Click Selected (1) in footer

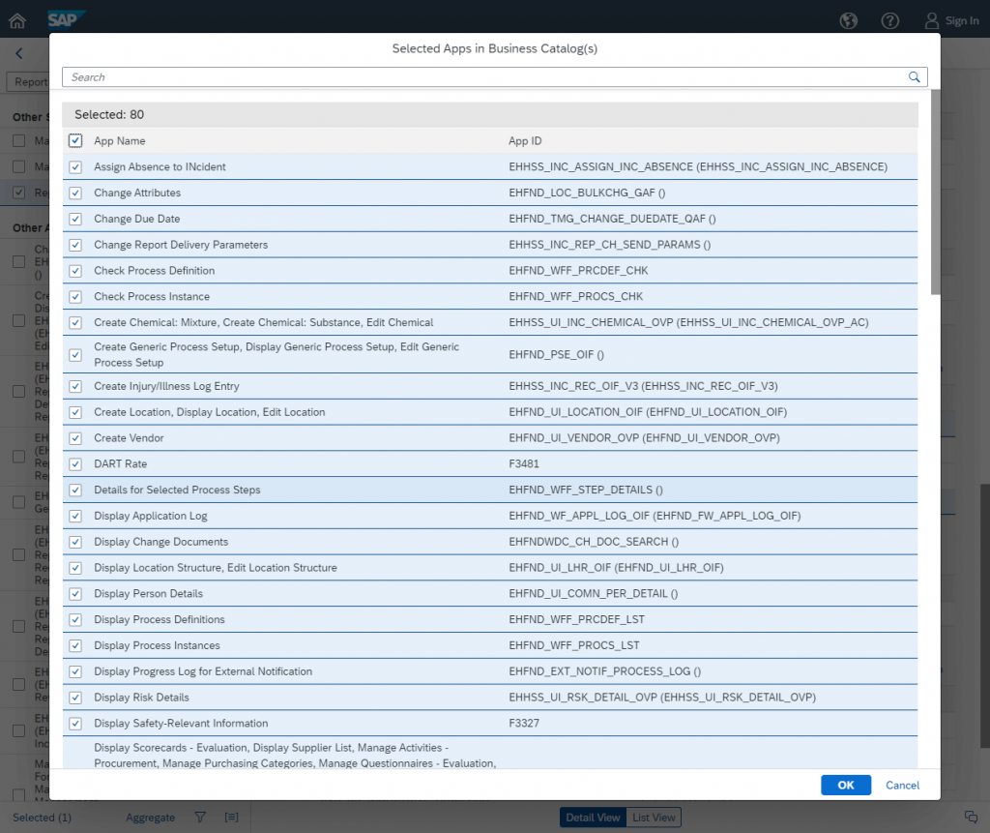(x=42, y=818)
